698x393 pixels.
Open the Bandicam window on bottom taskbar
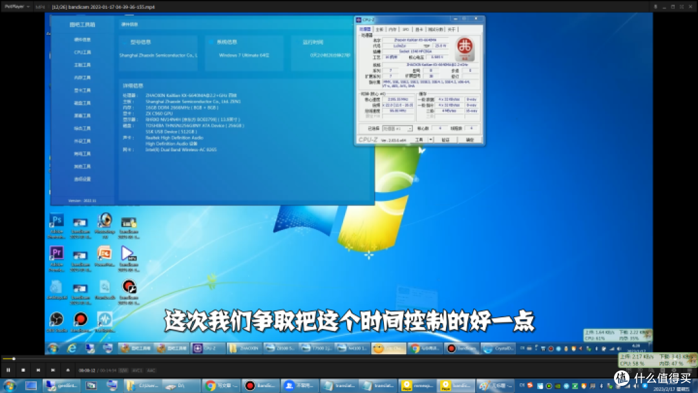click(261, 386)
